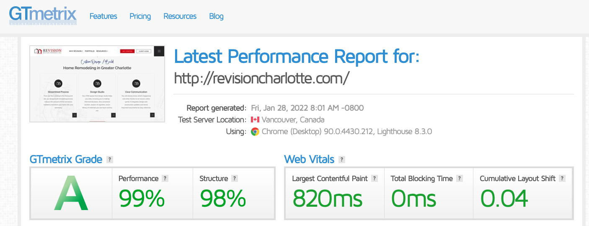Open the Features menu item

click(x=103, y=16)
